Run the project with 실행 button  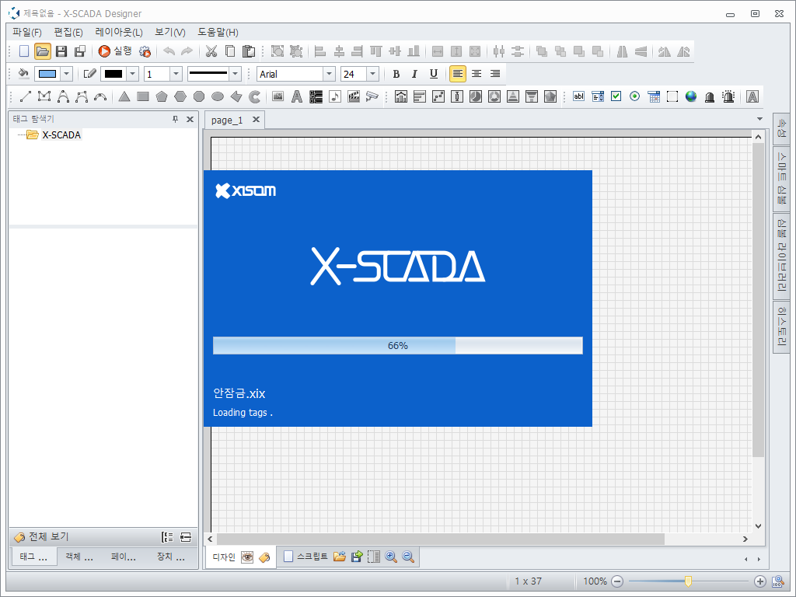click(x=115, y=51)
